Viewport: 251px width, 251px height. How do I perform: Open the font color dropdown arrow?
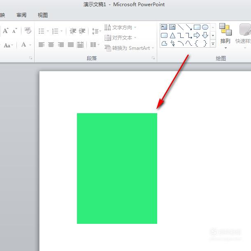(30, 45)
